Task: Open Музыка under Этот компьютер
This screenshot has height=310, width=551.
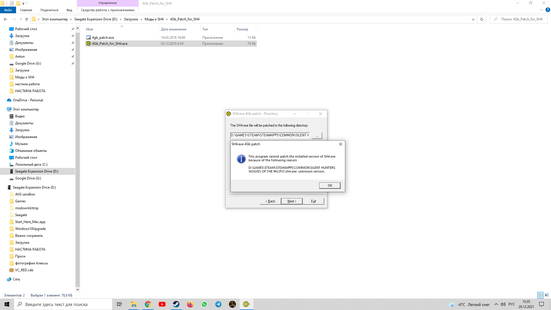Action: point(21,144)
